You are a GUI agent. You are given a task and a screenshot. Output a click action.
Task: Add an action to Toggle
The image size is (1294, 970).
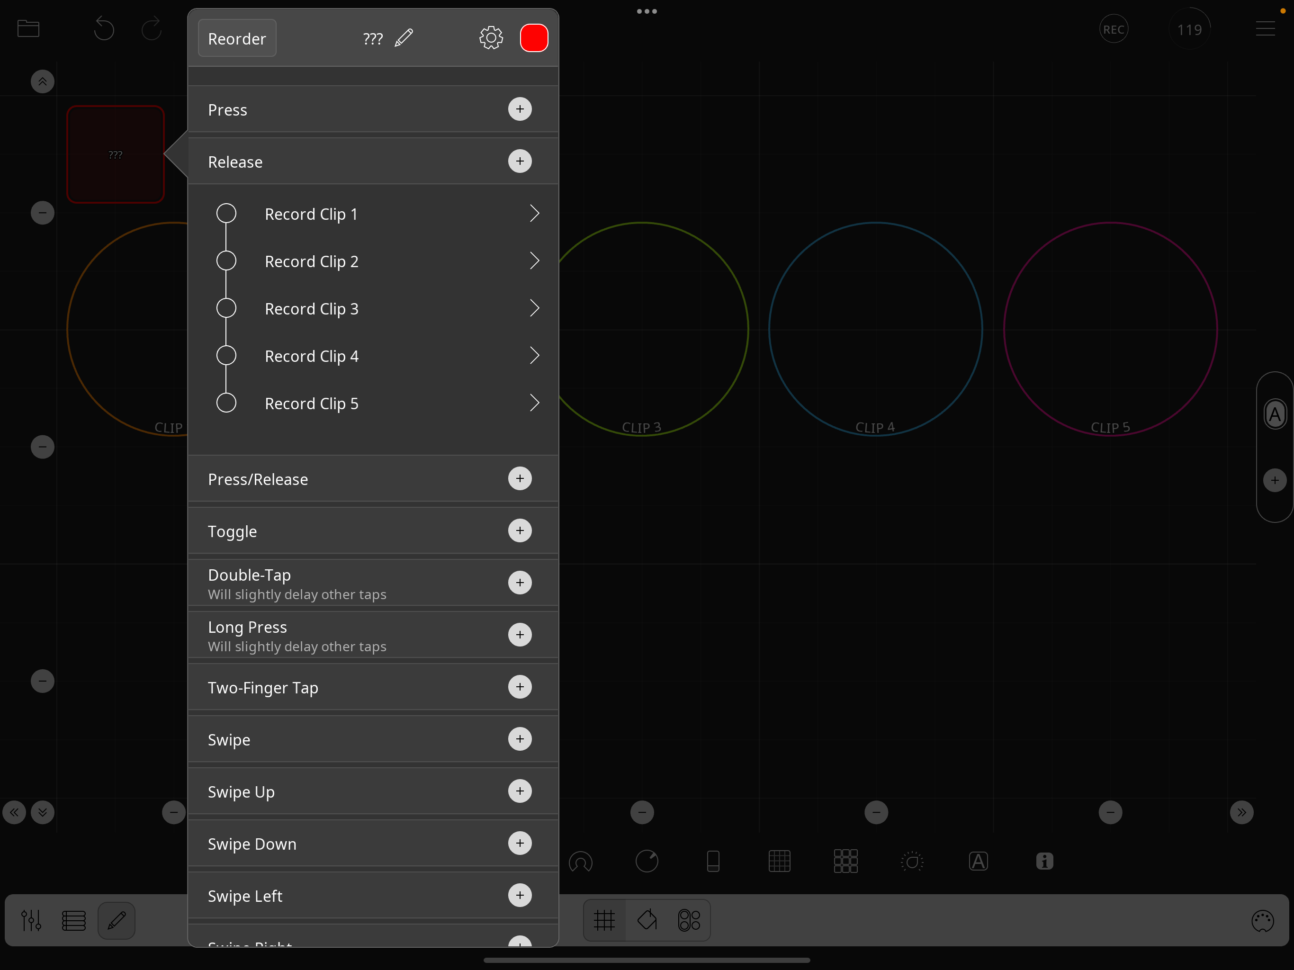[x=520, y=530]
